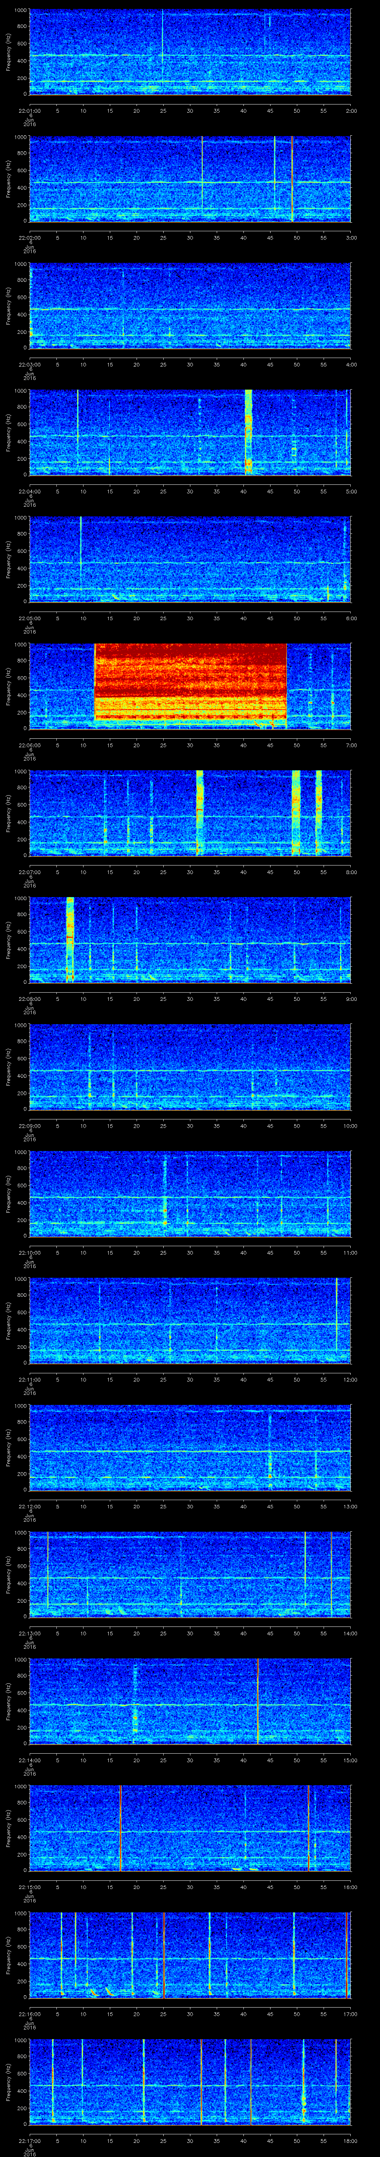Click the spectrogram panel starting at 22:17:00

(190, 2083)
